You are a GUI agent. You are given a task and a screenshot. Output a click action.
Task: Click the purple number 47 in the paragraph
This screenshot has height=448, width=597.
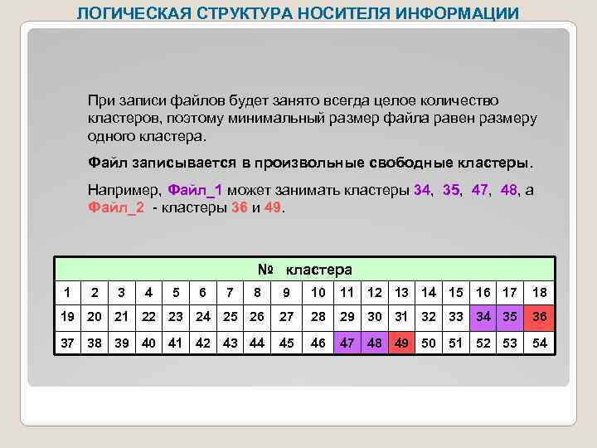coord(479,190)
